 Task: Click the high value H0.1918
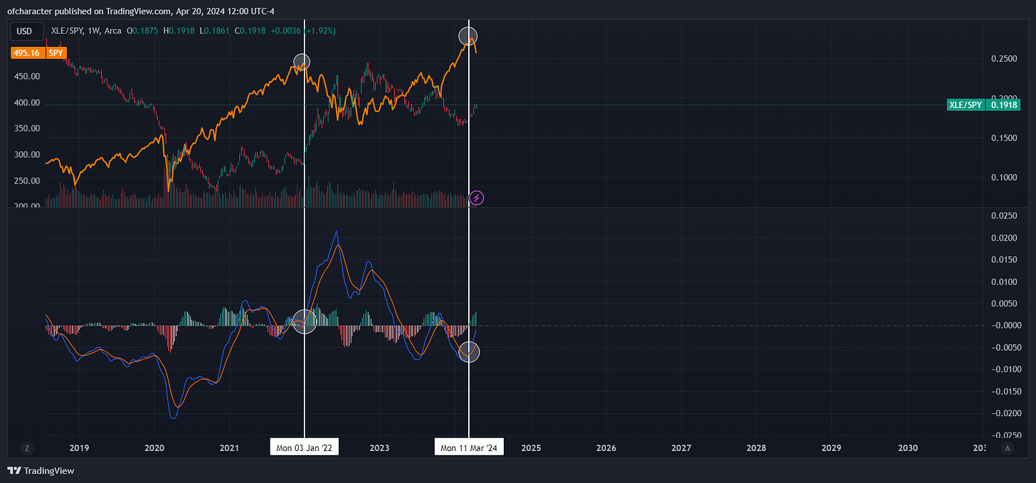coord(177,31)
